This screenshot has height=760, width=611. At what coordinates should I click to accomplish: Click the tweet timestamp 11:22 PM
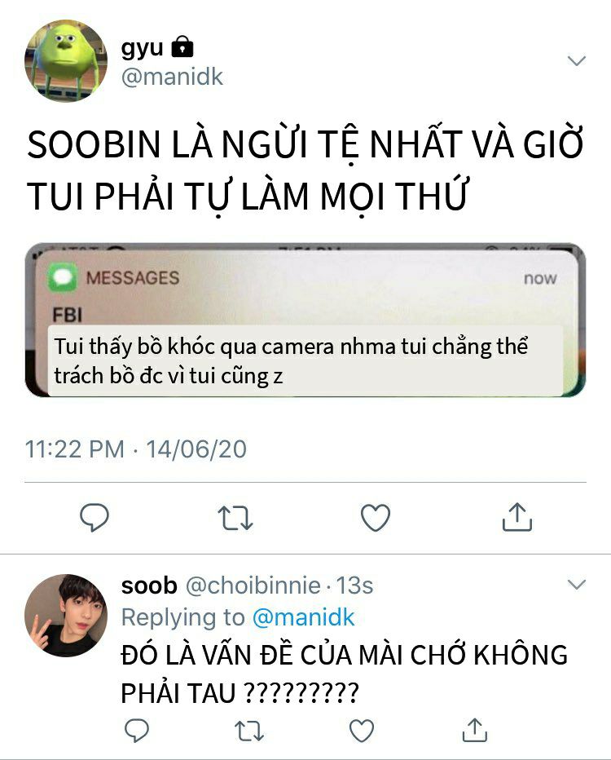pos(75,449)
